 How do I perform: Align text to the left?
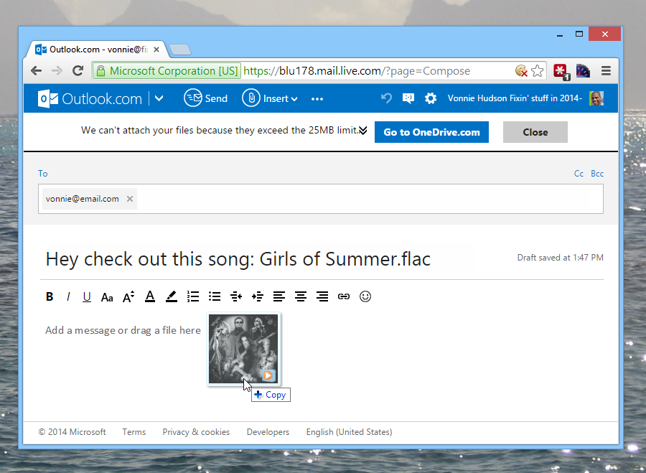(279, 296)
